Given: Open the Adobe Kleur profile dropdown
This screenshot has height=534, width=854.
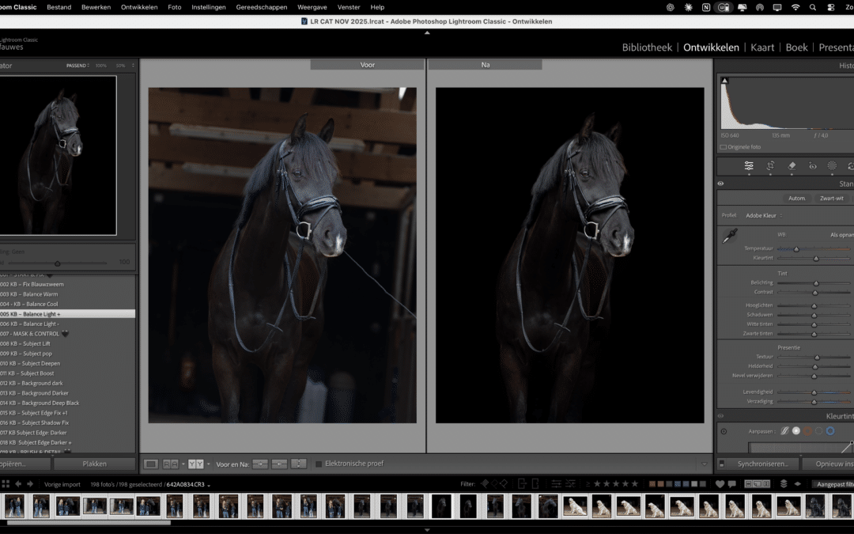Looking at the screenshot, I should tap(763, 214).
